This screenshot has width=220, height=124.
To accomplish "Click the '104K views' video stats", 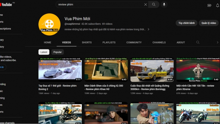I will click(90, 93).
